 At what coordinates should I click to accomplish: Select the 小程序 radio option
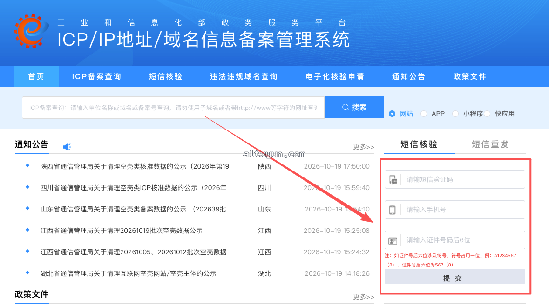pyautogui.click(x=455, y=114)
